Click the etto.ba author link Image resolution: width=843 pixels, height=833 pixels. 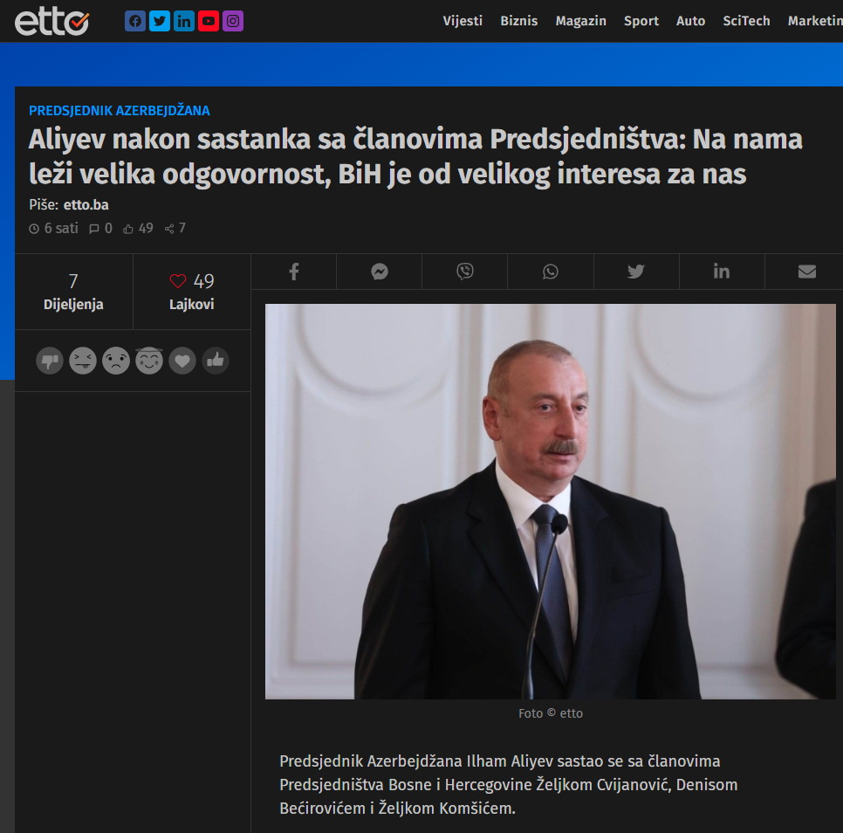(86, 205)
